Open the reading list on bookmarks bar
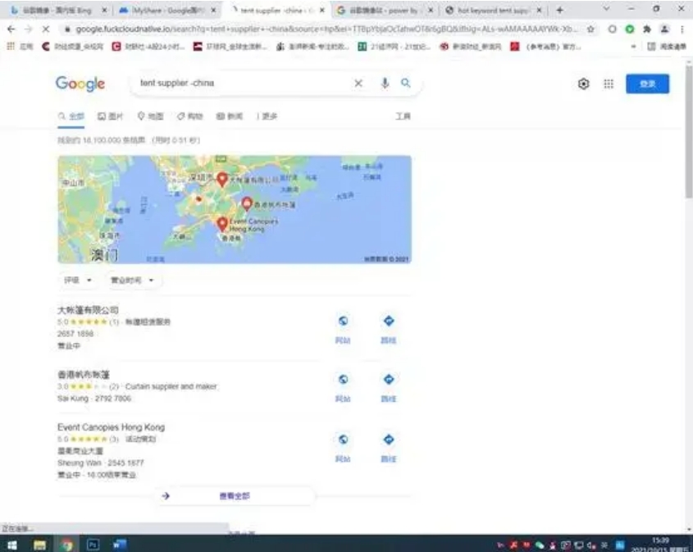 (667, 47)
